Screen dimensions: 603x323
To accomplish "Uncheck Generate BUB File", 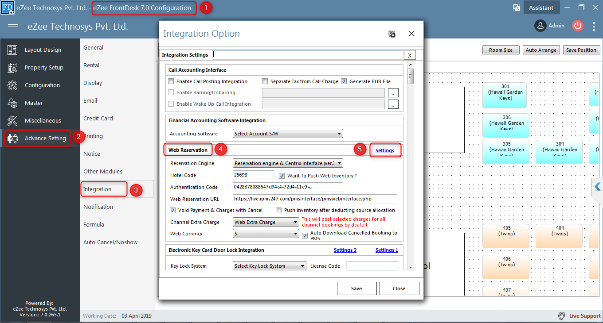I will pyautogui.click(x=344, y=81).
